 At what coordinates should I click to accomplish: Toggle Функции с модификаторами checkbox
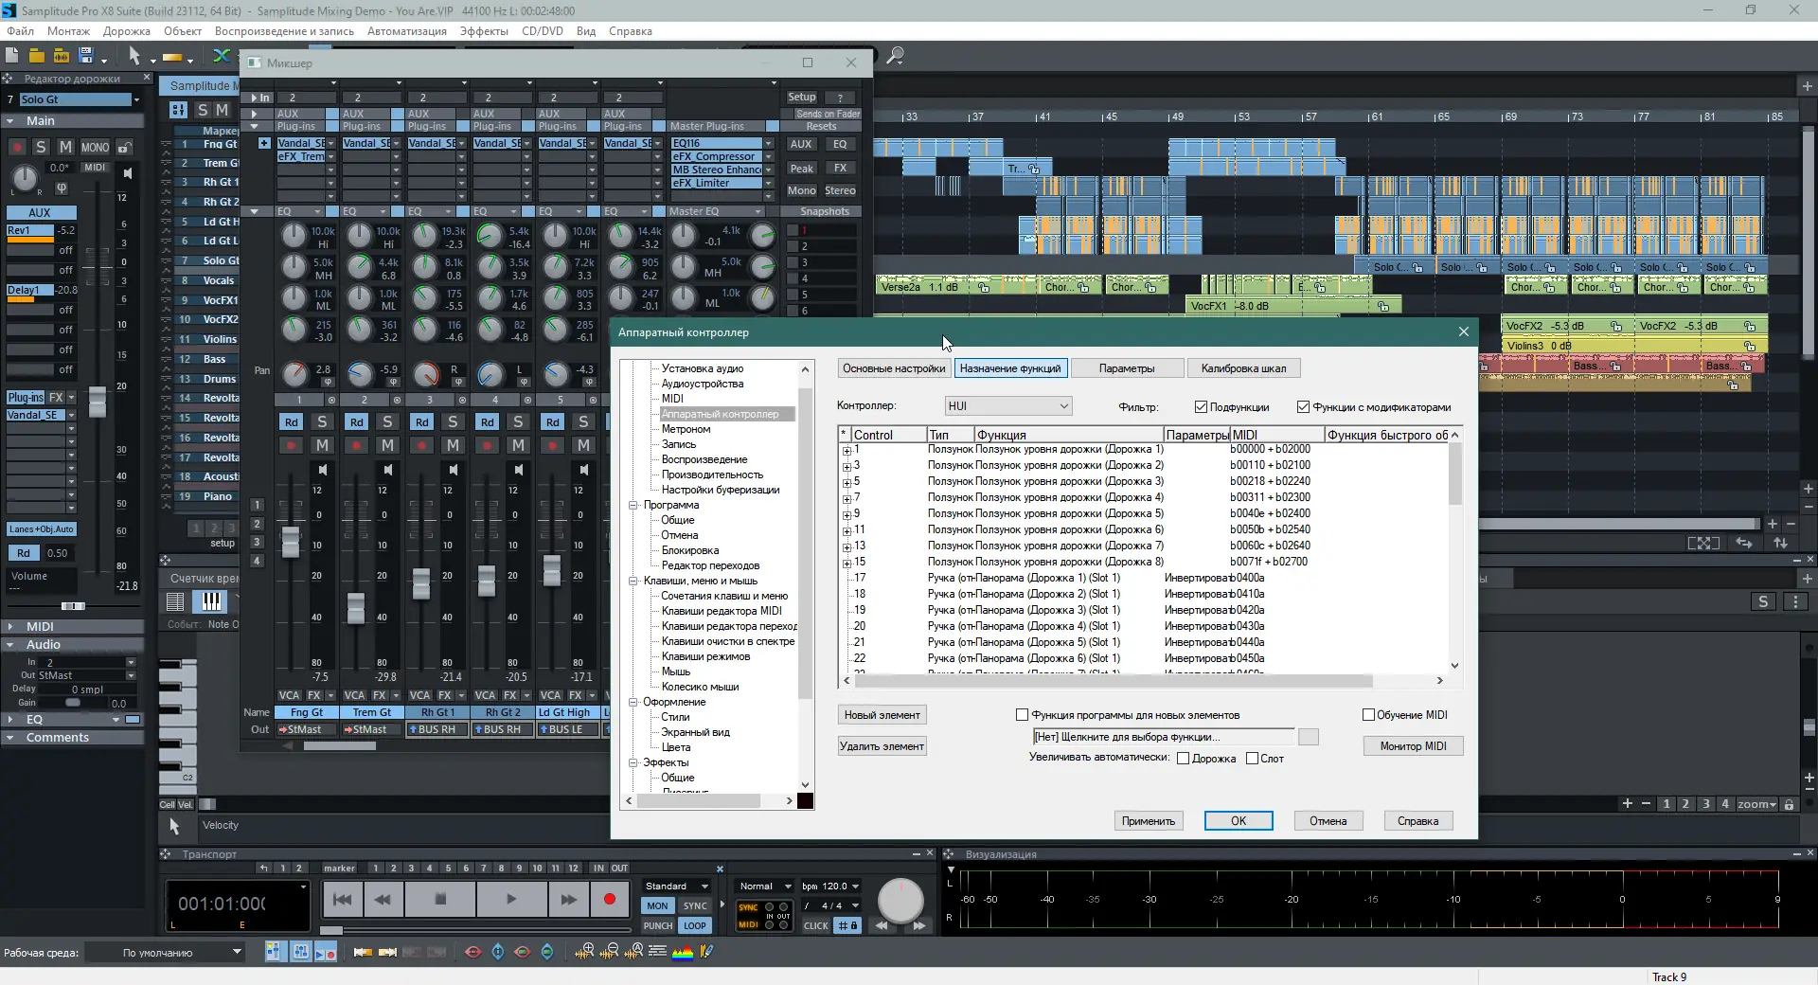pyautogui.click(x=1303, y=407)
